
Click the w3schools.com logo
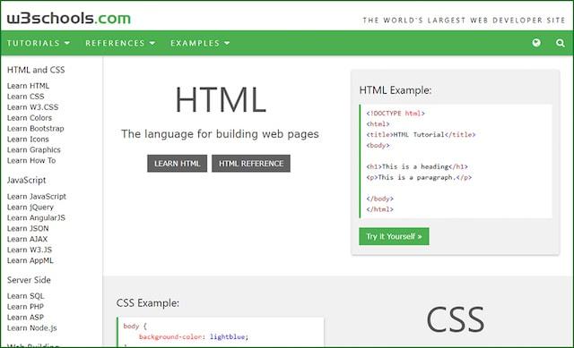tap(69, 18)
